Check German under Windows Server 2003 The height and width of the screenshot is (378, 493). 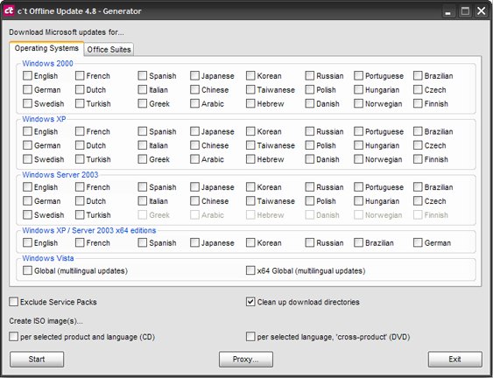27,200
